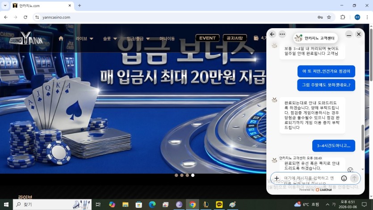Screen dimensions: 373x210
Task: Close the live chat widget
Action: point(359,34)
